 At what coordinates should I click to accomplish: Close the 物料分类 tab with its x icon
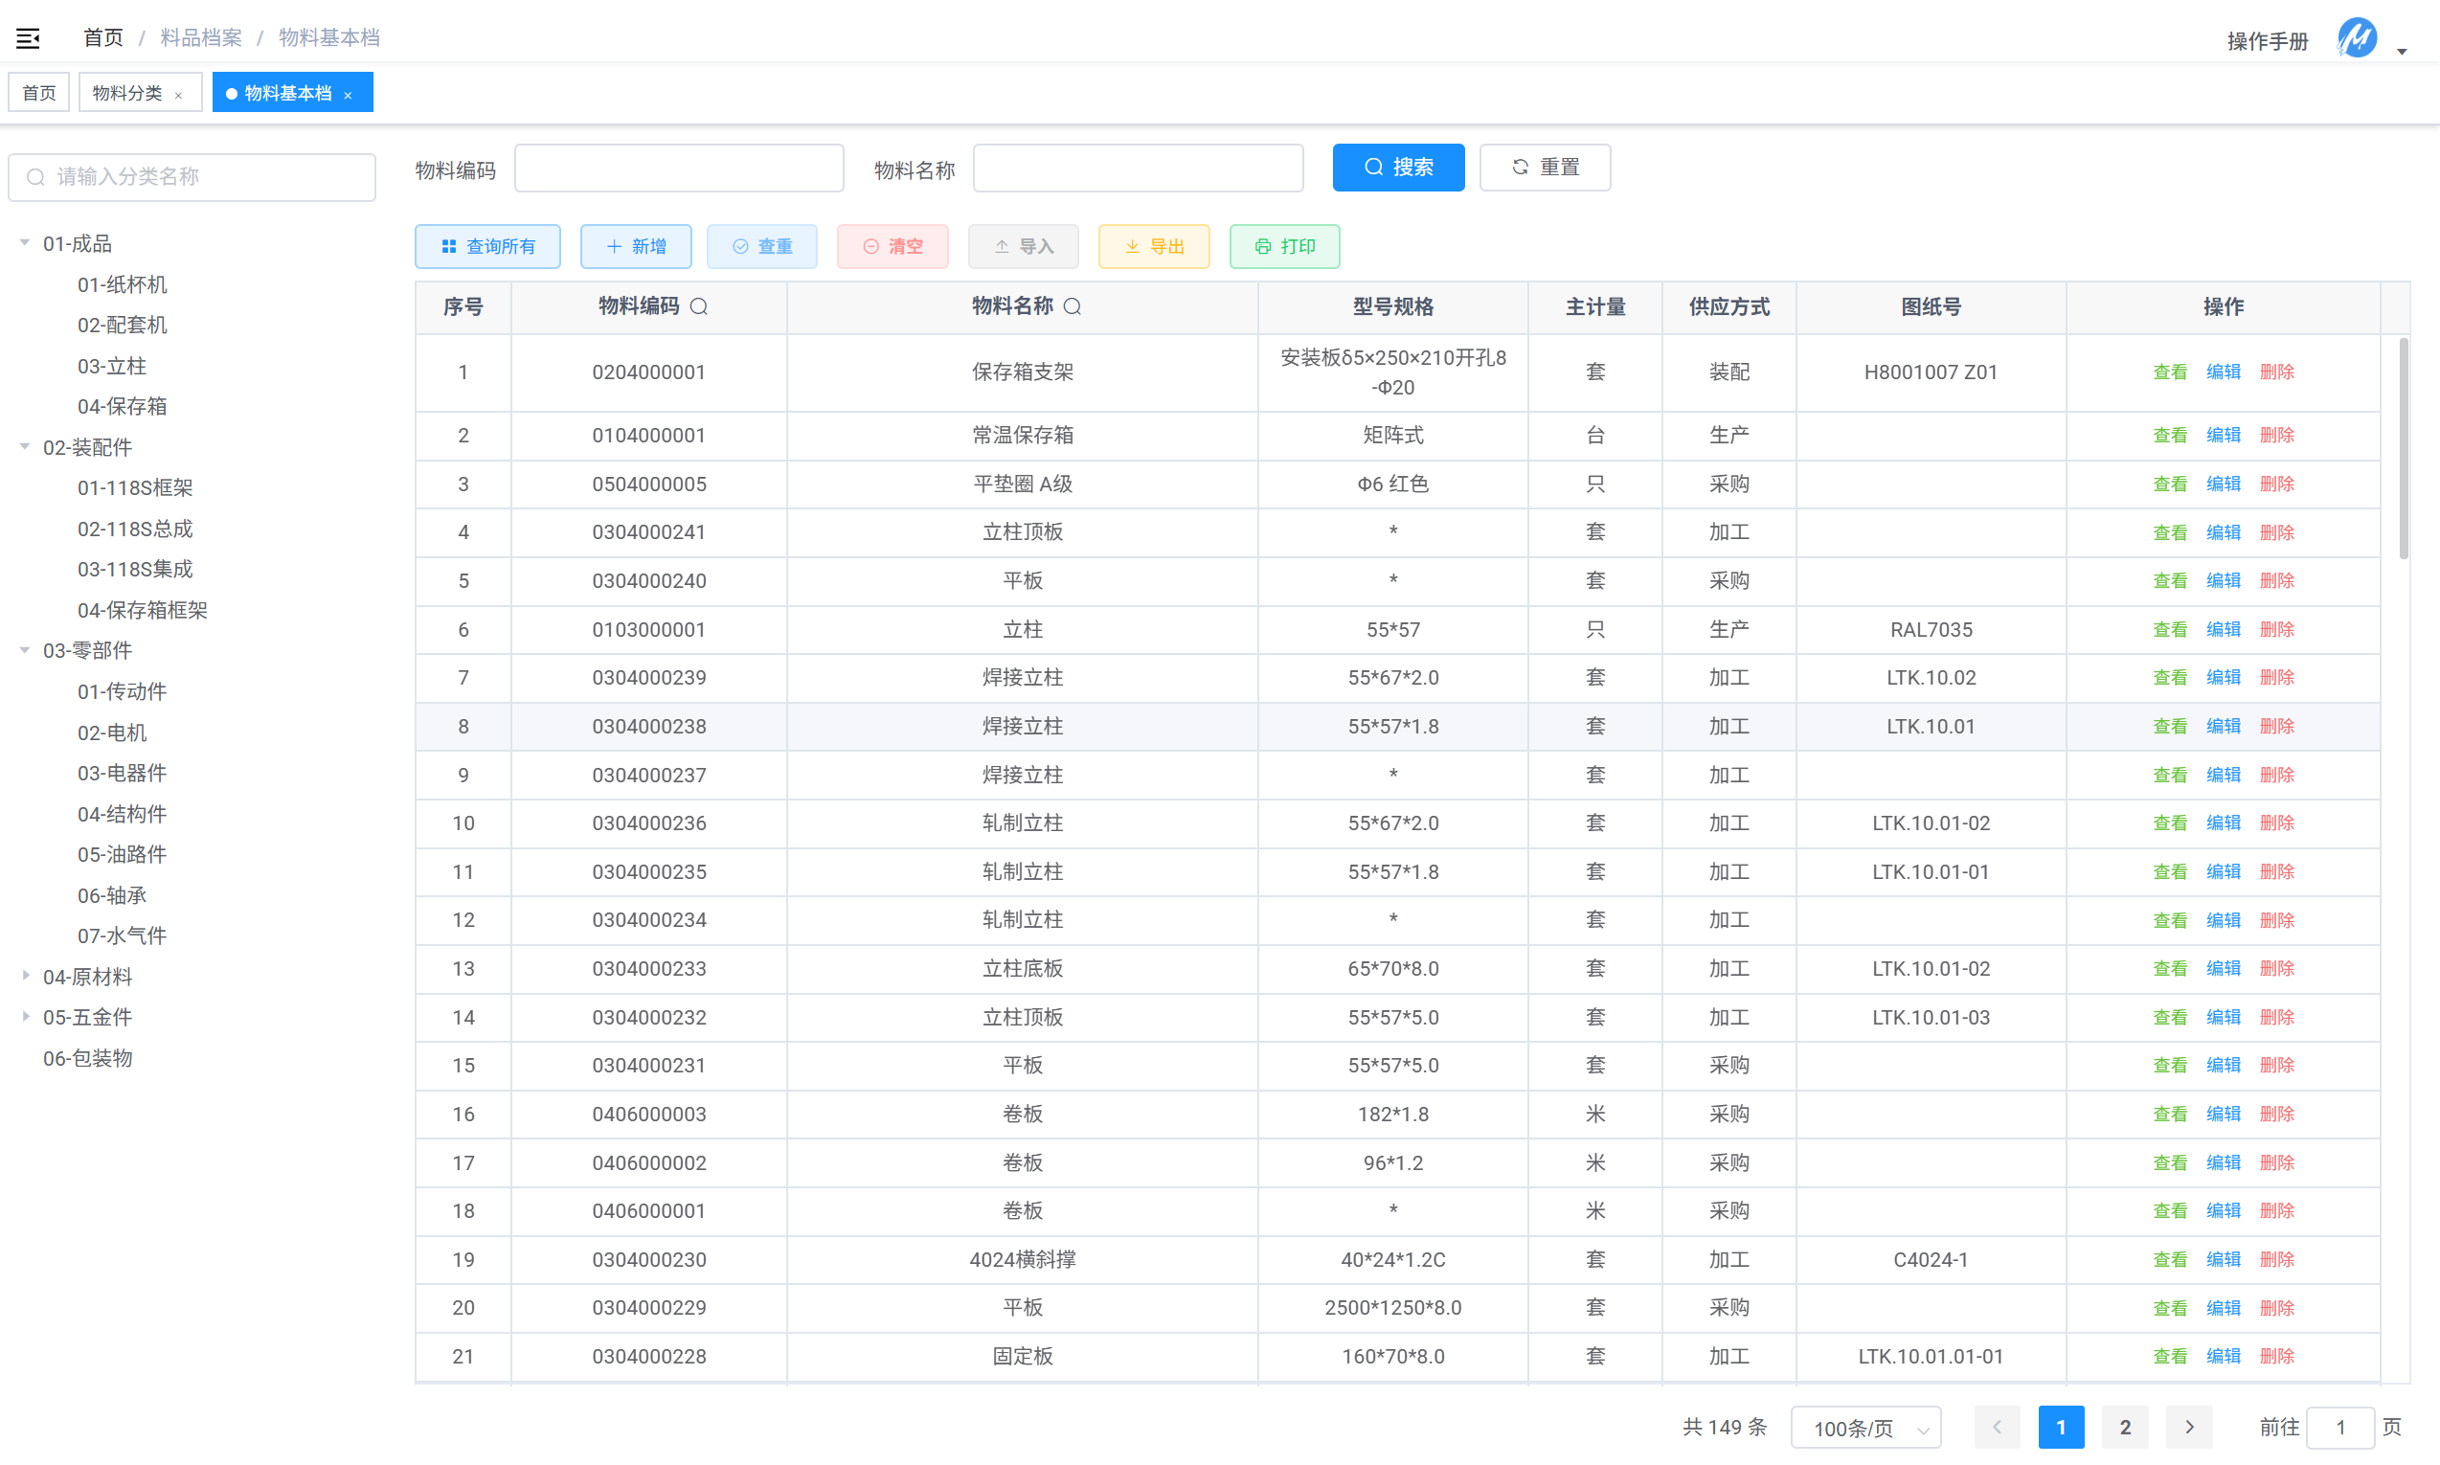(179, 96)
